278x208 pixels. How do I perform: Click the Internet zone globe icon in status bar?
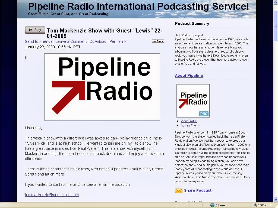click(212, 205)
